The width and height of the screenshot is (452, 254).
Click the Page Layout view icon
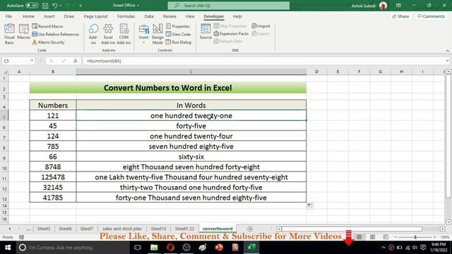[372, 237]
